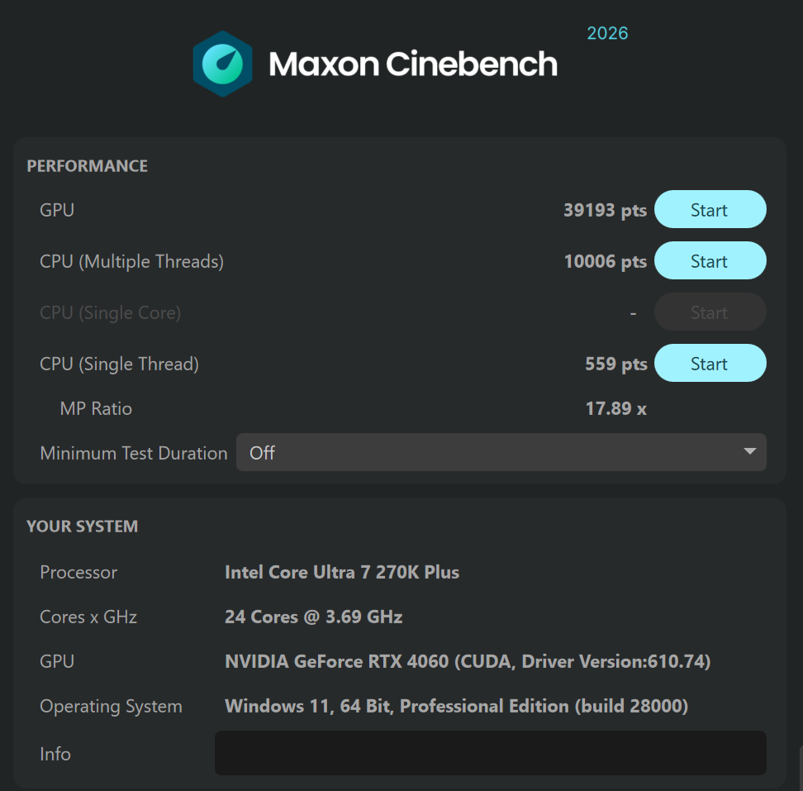Start the CPU Multiple Threads benchmark

pyautogui.click(x=710, y=260)
